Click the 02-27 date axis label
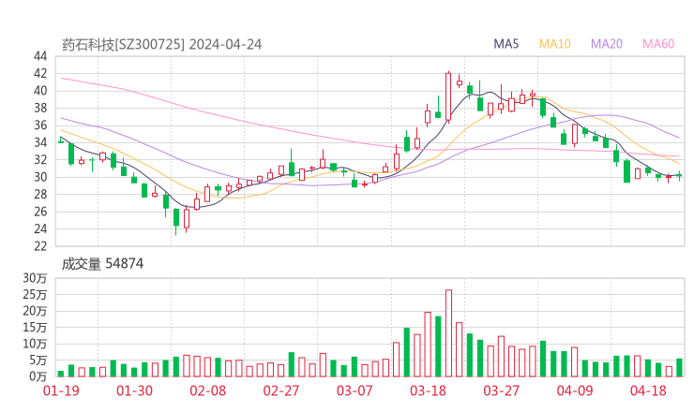 [281, 390]
